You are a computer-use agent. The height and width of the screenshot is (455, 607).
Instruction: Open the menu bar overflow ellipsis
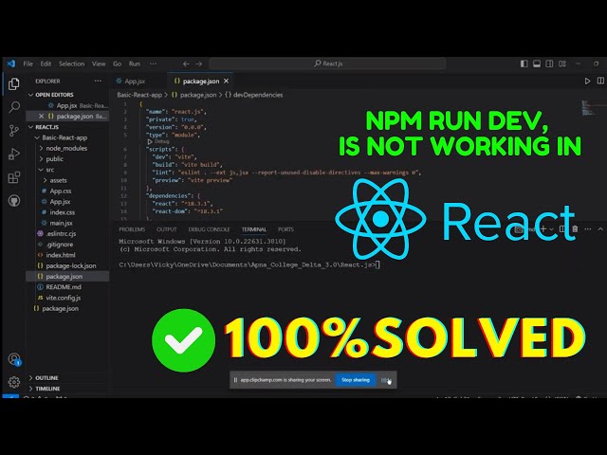[154, 64]
